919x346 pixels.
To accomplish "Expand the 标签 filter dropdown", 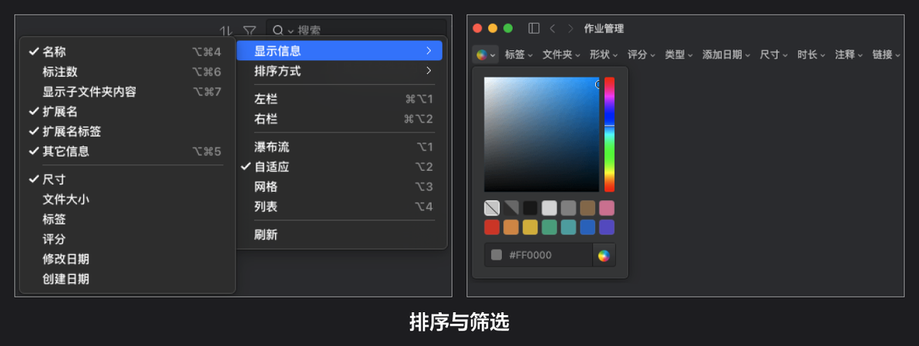I will pyautogui.click(x=519, y=55).
